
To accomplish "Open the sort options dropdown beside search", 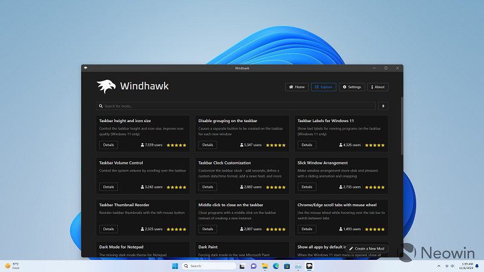I will [383, 106].
